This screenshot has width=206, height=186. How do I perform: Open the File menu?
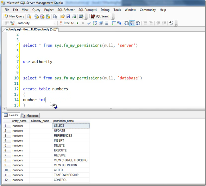coord(7,10)
